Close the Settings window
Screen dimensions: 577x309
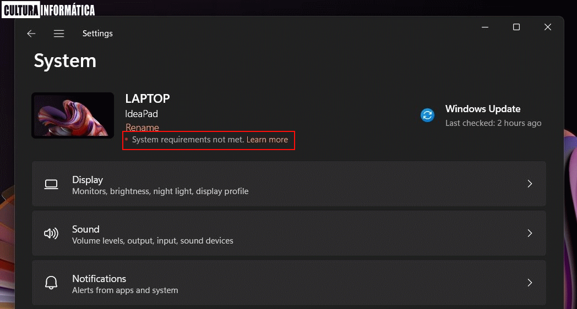click(548, 27)
